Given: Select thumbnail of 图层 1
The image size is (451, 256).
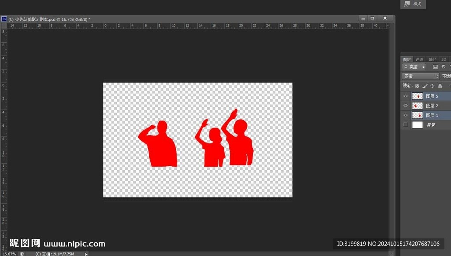Looking at the screenshot, I should pos(418,115).
